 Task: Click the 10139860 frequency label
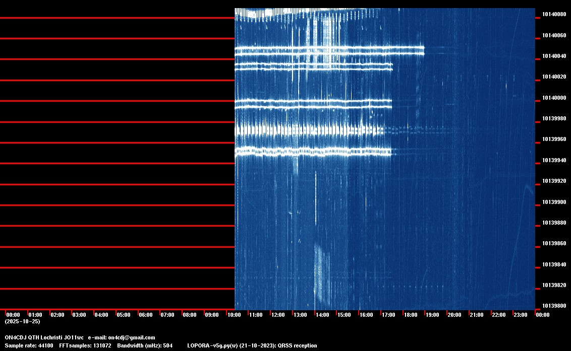[554, 244]
